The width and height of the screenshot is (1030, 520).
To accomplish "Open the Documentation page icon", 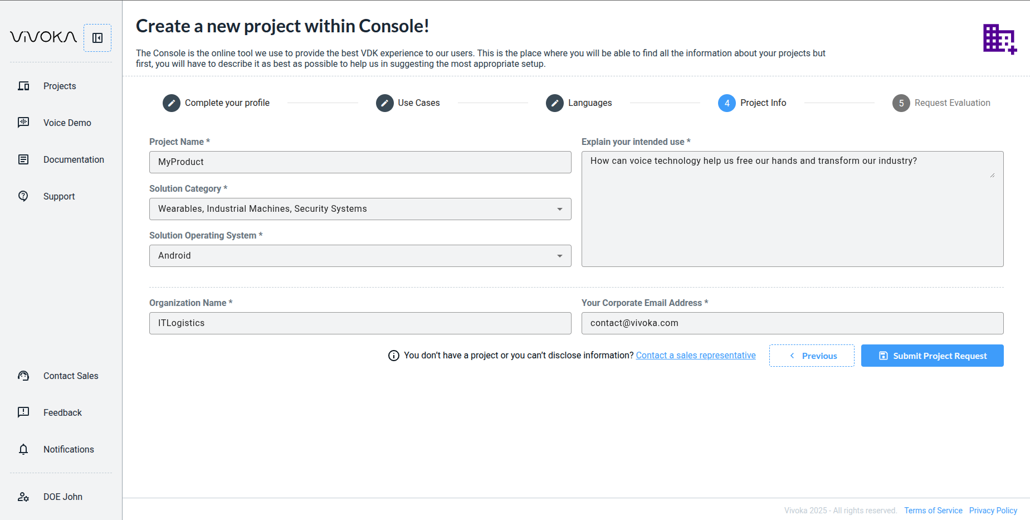I will 23,159.
